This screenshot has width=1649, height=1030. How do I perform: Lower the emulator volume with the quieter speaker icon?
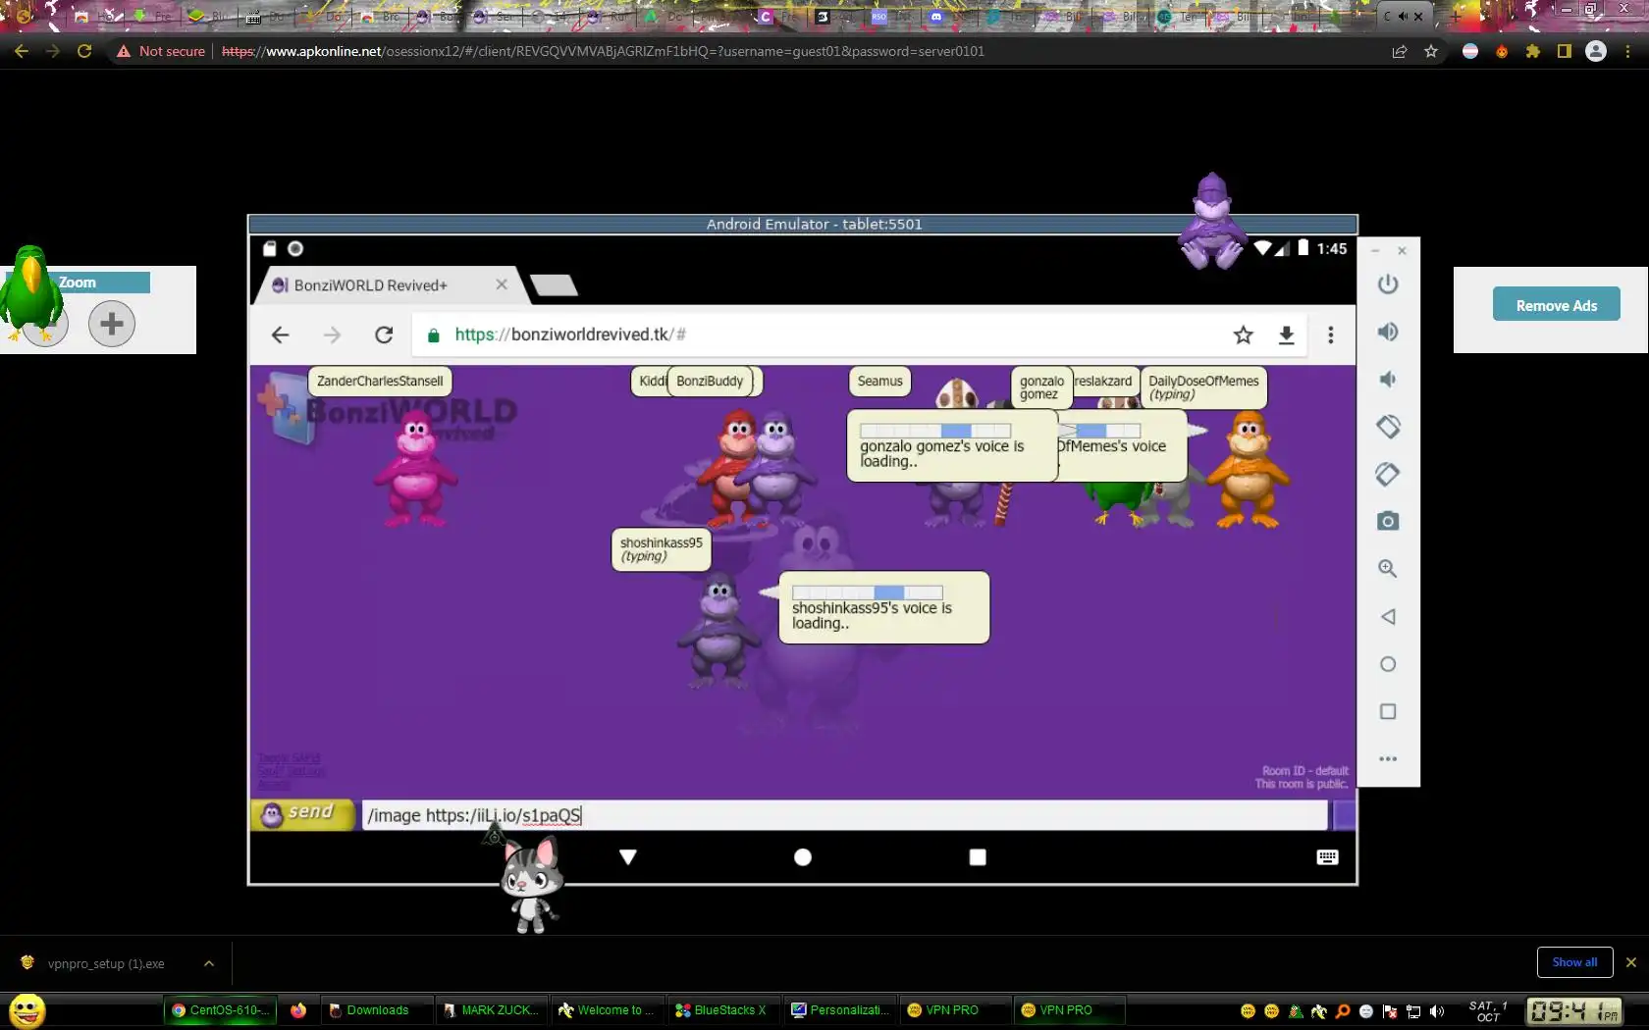click(1387, 380)
